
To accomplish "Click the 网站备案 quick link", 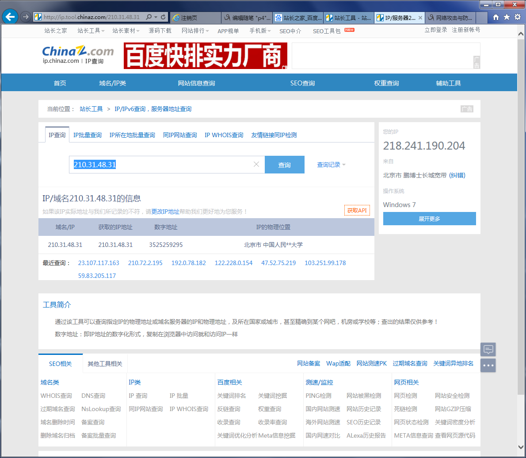I will tap(309, 363).
